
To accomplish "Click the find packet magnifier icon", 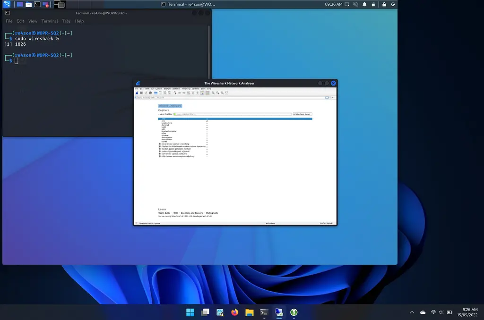I will coord(175,93).
